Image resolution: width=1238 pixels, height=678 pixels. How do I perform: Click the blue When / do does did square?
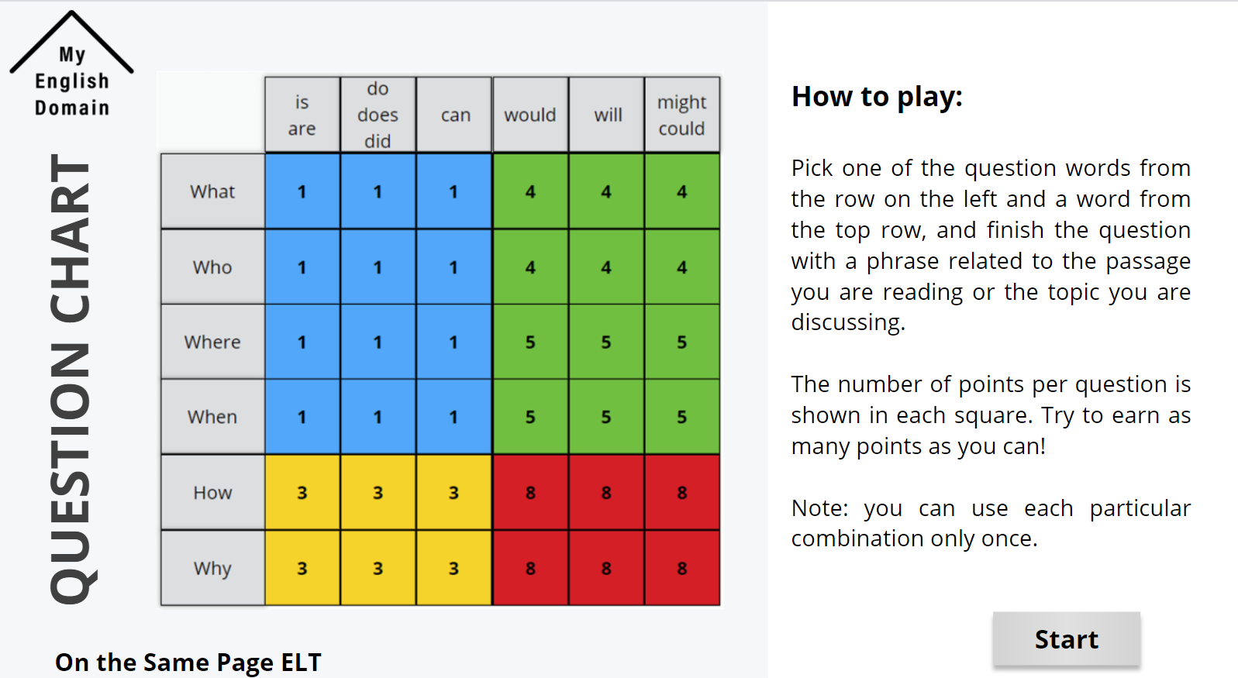[x=378, y=417]
